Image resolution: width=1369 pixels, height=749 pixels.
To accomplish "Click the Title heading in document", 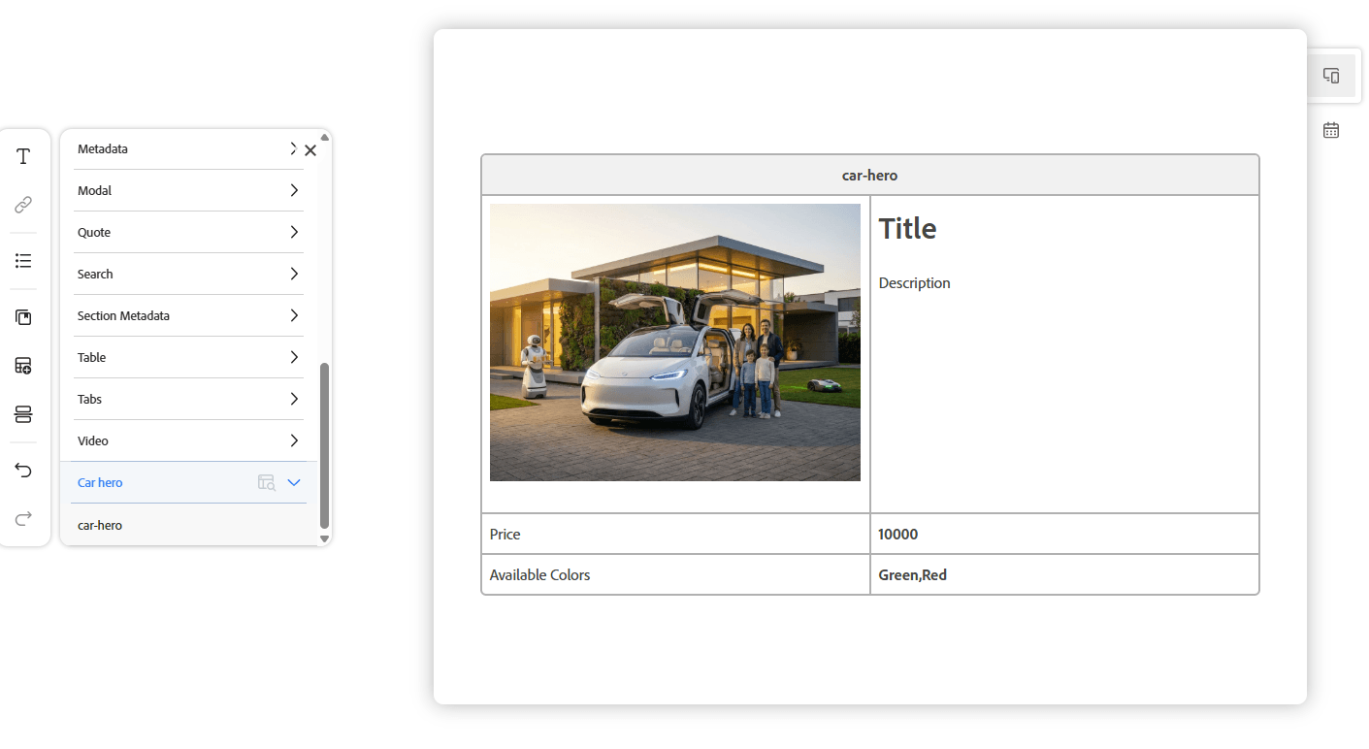I will point(907,229).
